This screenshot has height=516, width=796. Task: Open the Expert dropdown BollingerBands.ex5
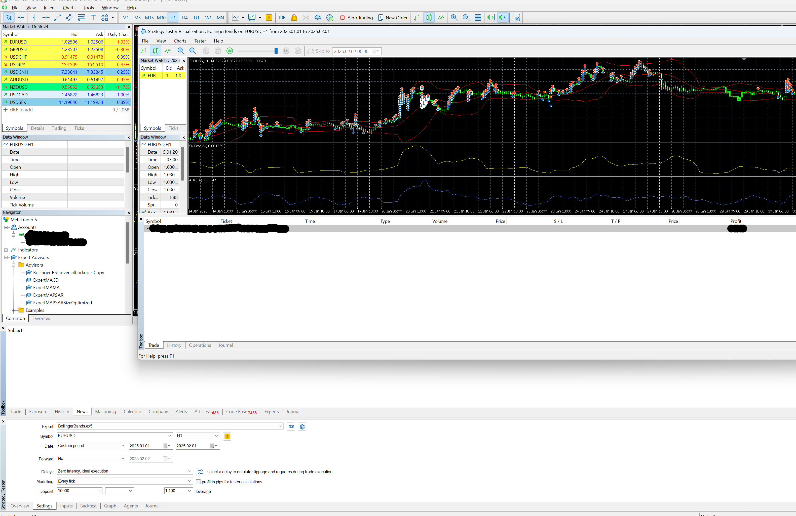tap(170, 426)
